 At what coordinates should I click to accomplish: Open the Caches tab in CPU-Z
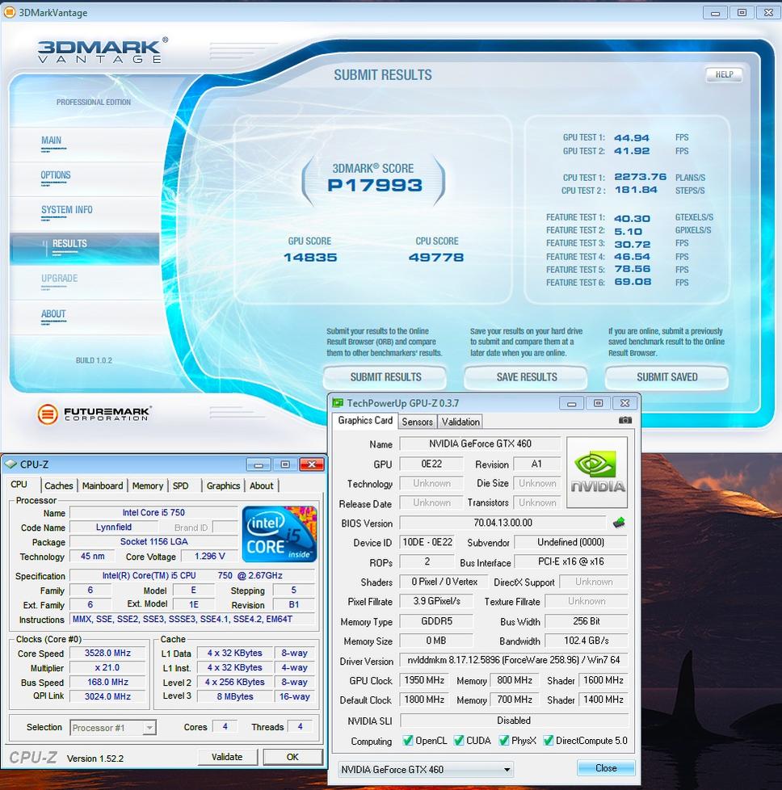(58, 485)
